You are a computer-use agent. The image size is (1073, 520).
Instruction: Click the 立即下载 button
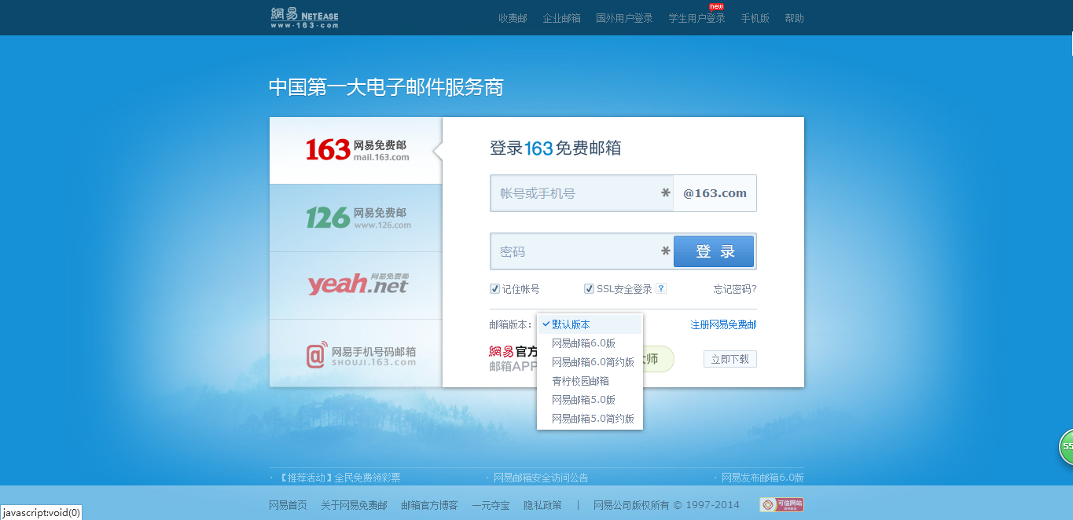[730, 359]
